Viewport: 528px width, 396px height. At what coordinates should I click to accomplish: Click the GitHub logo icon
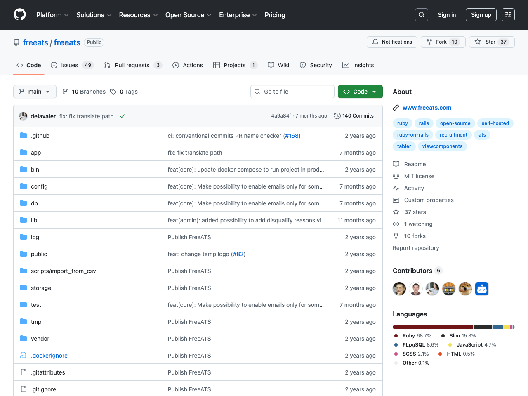click(20, 15)
